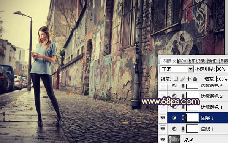Viewport: 228px width, 143px height.
Task: Click the lock all padlock icon
Action: [195, 79]
